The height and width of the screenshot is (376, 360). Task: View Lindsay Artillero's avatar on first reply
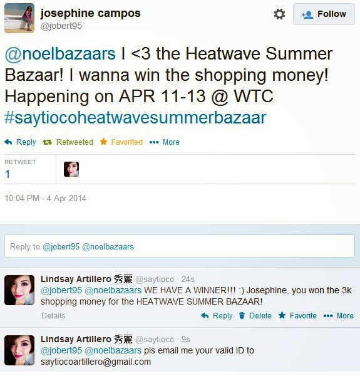coord(19,290)
